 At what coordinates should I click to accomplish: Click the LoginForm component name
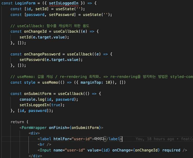point(25,3)
